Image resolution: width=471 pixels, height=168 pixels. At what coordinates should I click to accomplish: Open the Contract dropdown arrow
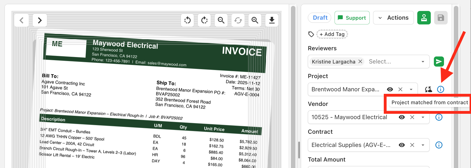click(423, 145)
